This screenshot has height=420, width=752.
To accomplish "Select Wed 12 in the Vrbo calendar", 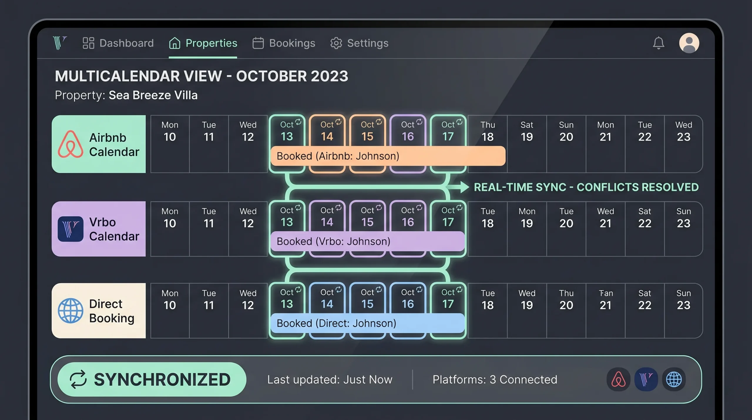I will point(248,229).
